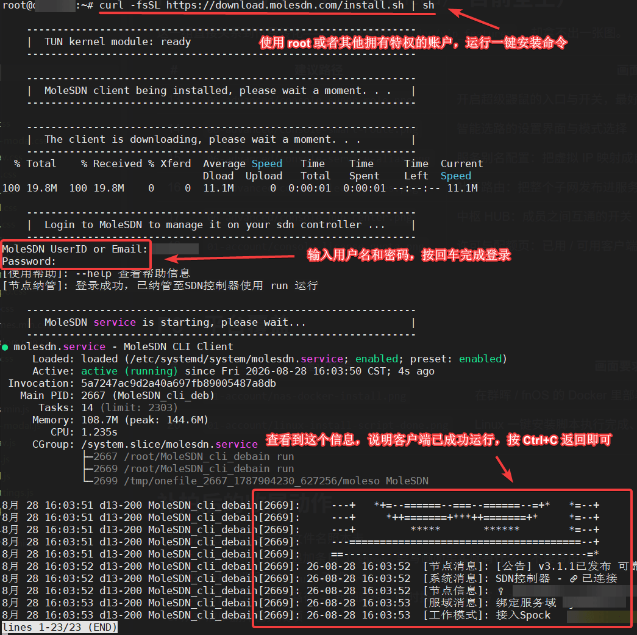Click the '0:00:01' value under Time Total

coord(310,188)
